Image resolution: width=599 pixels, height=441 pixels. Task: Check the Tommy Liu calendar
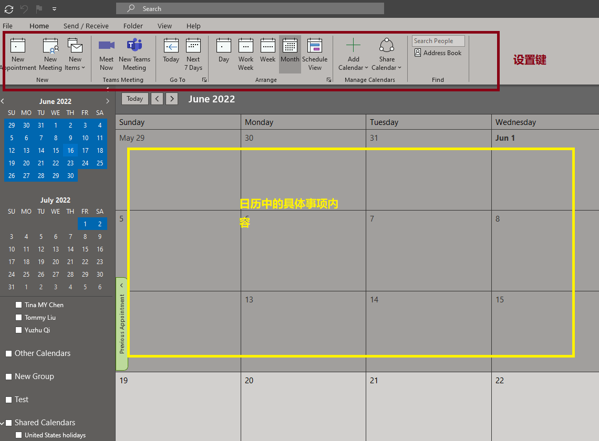pos(18,317)
